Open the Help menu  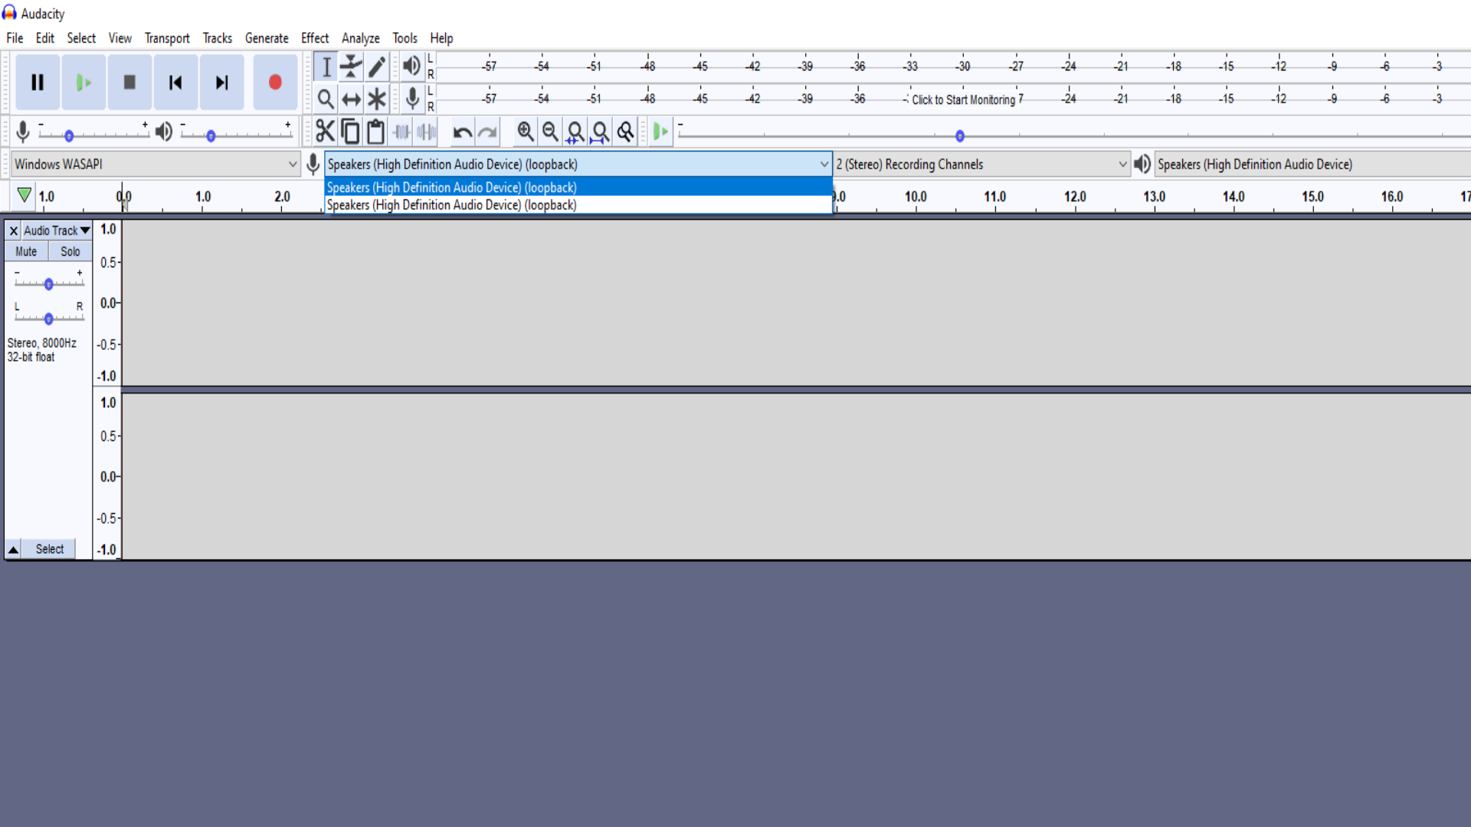(x=441, y=38)
